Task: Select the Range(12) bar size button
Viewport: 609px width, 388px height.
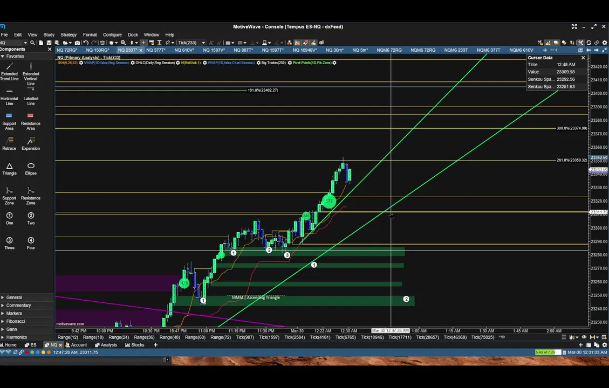Action: click(x=67, y=337)
